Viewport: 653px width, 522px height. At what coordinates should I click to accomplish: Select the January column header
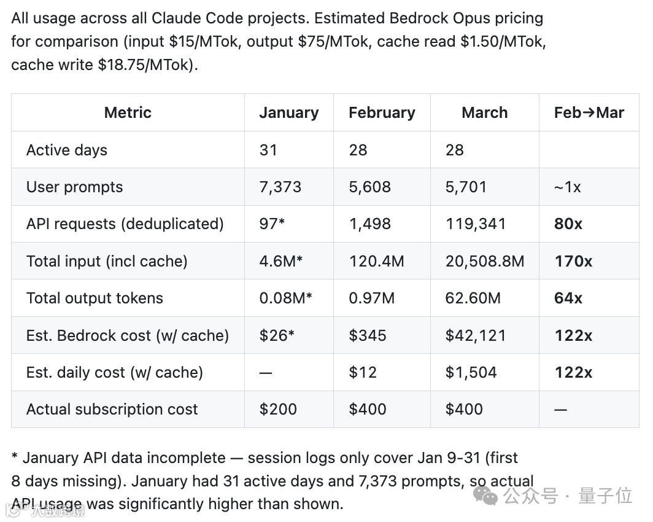(x=288, y=112)
